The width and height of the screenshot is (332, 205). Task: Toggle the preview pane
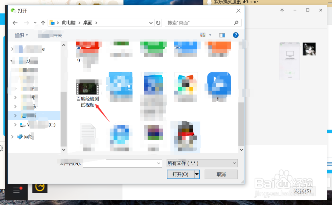pyautogui.click(x=222, y=35)
